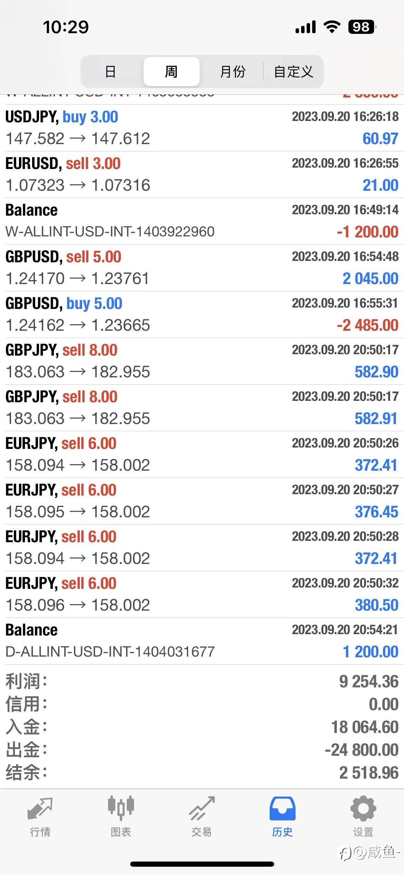This screenshot has width=404, height=875.
Task: Select the Balance withdrawal W-ALLINT-USD-INT-1403922960 row
Action: [x=202, y=221]
